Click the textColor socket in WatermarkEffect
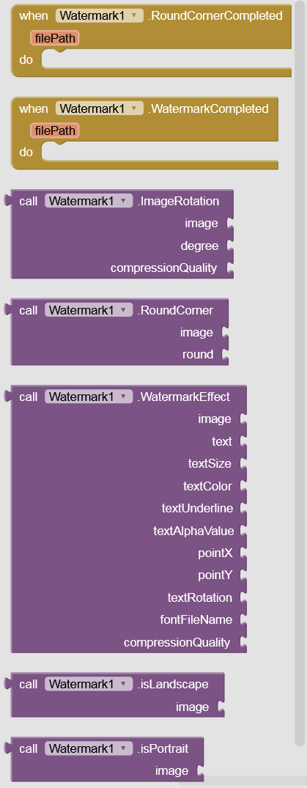Viewport: 307px width, 788px height. click(244, 486)
